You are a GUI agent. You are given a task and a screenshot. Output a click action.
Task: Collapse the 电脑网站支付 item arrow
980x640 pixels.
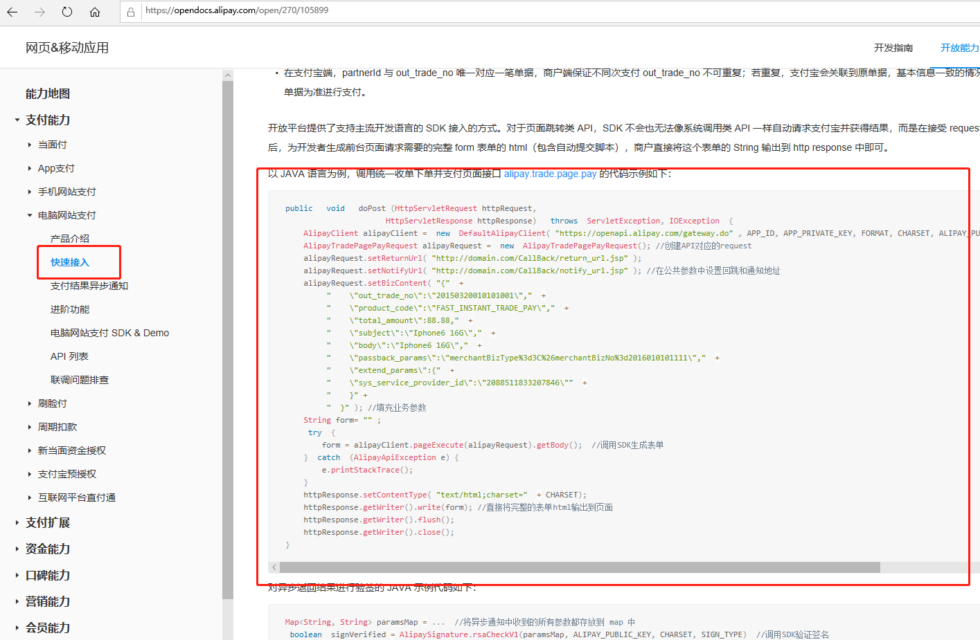pyautogui.click(x=30, y=215)
